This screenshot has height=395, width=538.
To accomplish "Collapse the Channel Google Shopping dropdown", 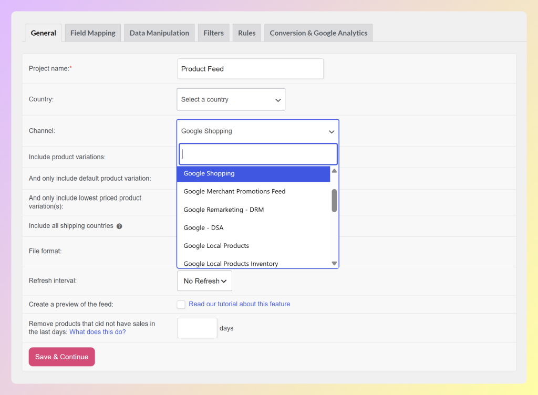I will (257, 131).
